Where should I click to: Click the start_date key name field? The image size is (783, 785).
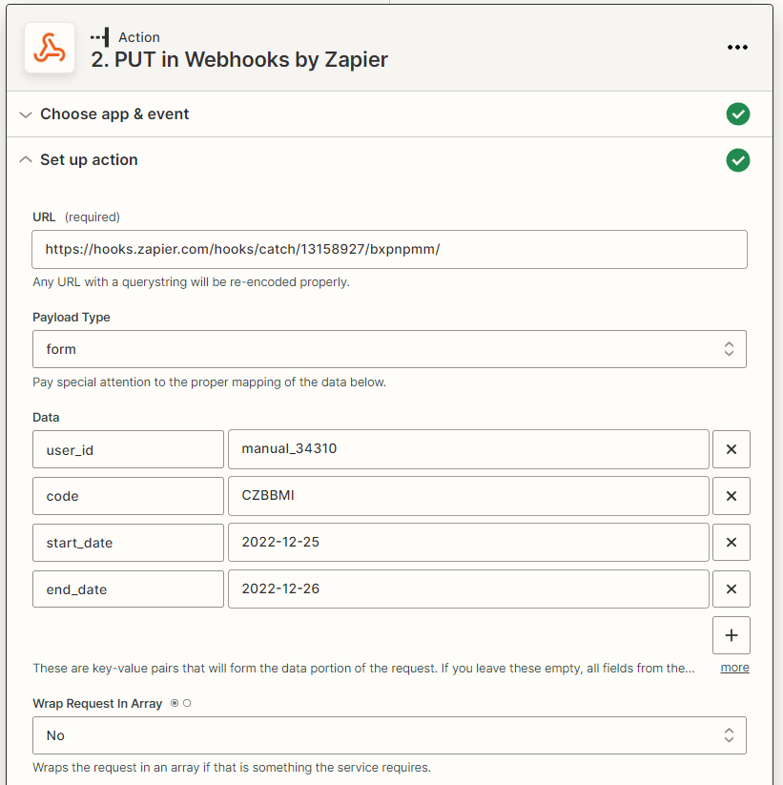click(x=128, y=542)
